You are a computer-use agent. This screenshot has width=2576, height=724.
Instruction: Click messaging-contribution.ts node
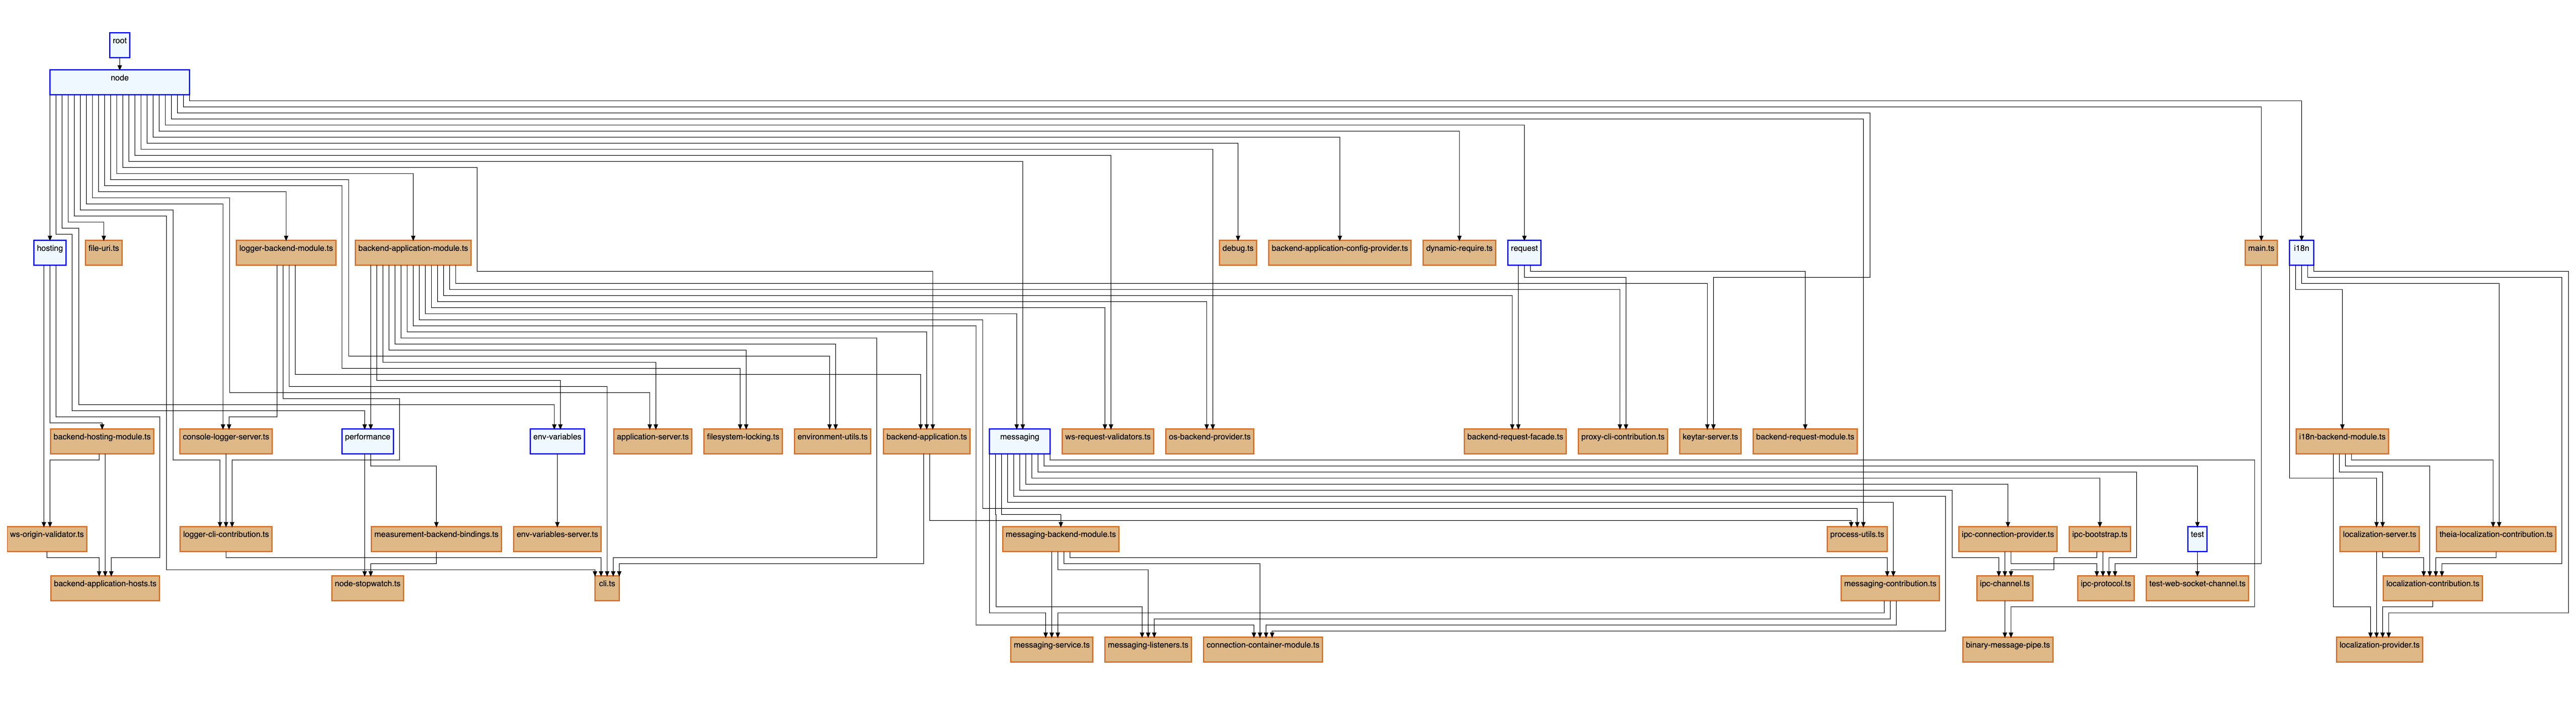tap(1890, 588)
